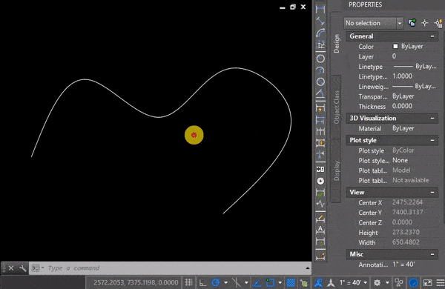Open the No selection dropdown

400,23
